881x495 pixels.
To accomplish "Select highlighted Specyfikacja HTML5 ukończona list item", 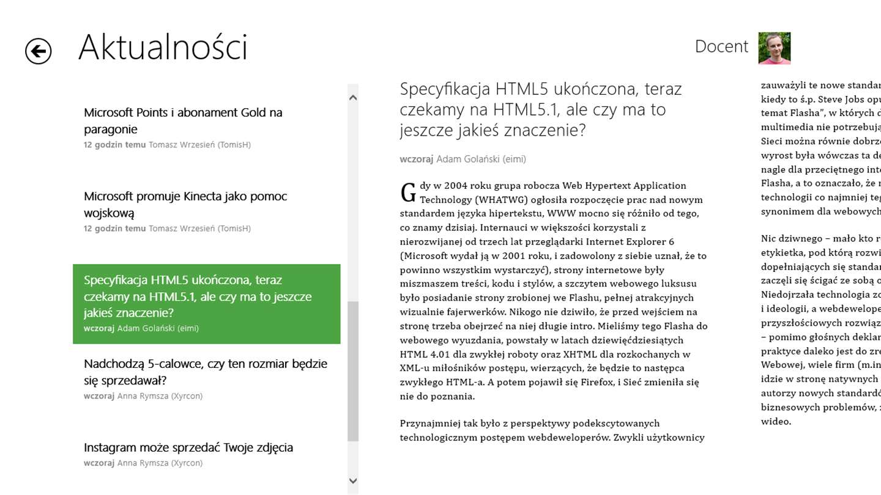I will point(207,304).
